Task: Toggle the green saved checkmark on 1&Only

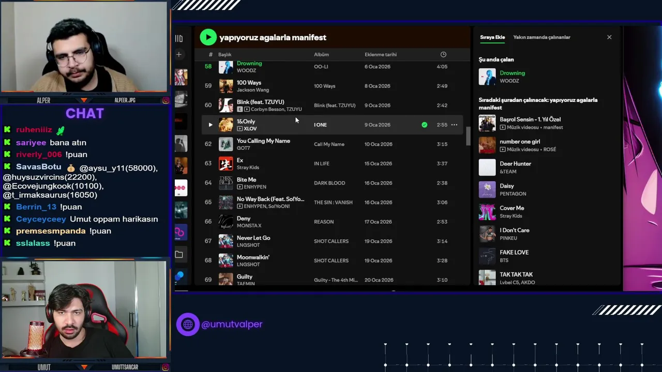Action: point(425,125)
